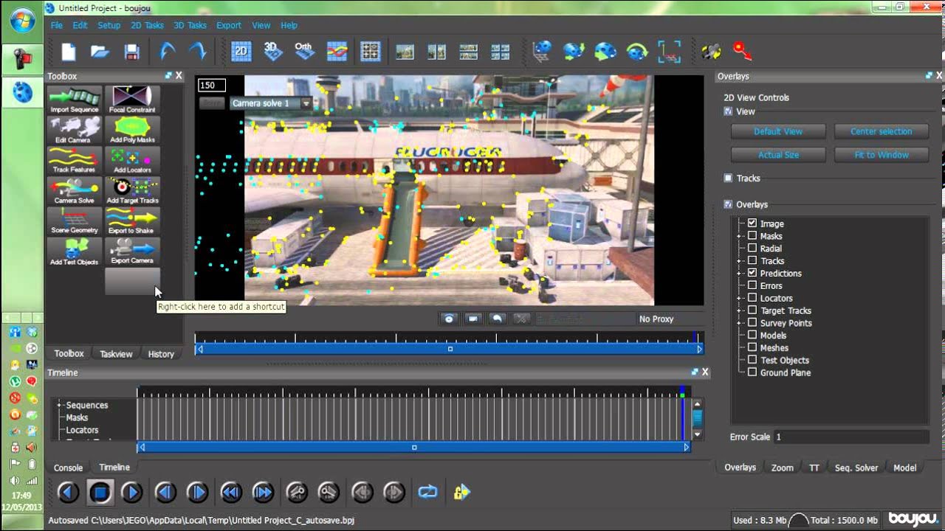Run the Camera Solve tool
This screenshot has width=945, height=531.
(75, 191)
